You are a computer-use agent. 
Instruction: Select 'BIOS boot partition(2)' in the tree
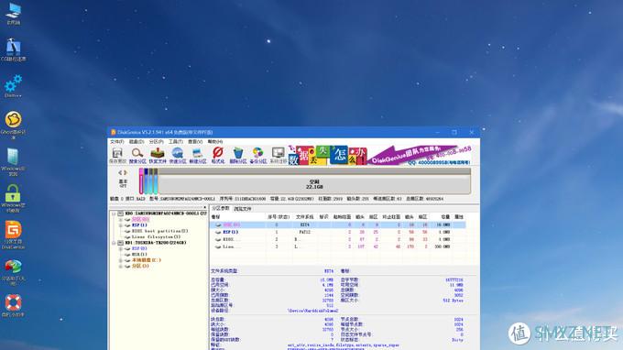point(159,231)
